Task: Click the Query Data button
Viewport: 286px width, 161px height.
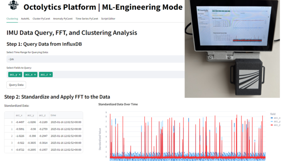Action: point(16,85)
